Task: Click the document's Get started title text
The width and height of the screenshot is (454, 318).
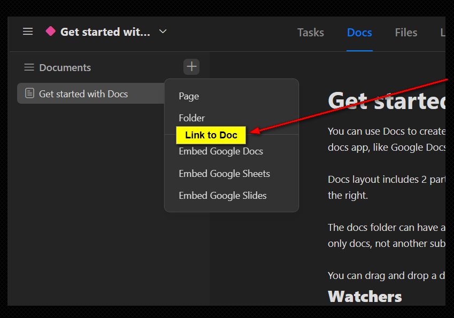Action: (x=387, y=100)
